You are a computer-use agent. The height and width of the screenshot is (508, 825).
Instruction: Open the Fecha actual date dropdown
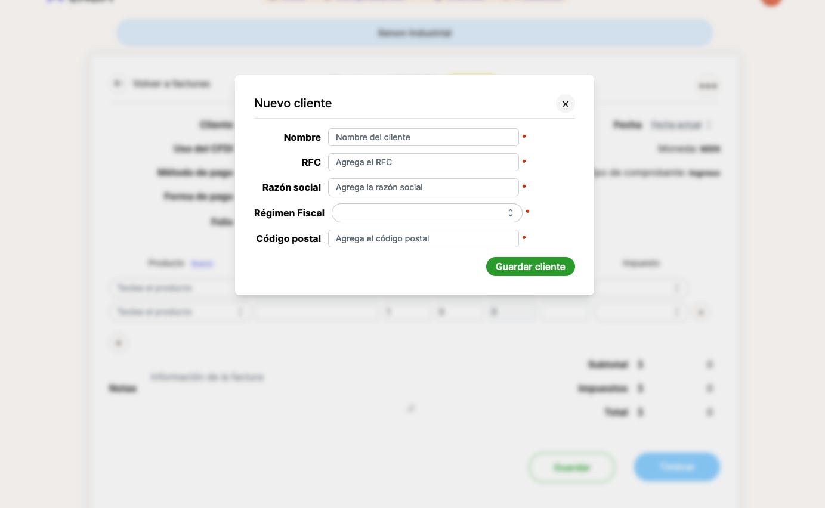click(681, 125)
